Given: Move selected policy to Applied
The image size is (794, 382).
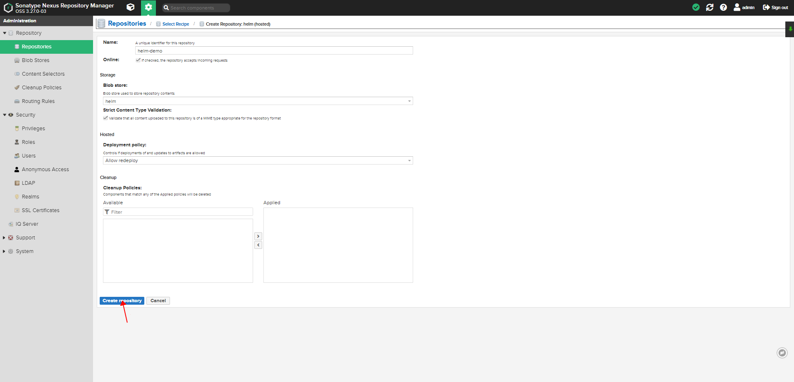Looking at the screenshot, I should tap(258, 236).
